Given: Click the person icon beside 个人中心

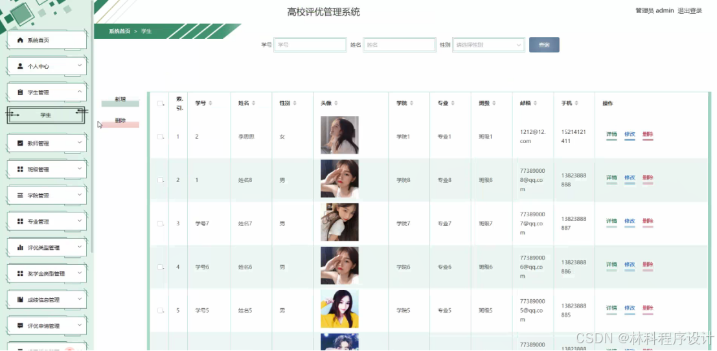Looking at the screenshot, I should coord(20,66).
